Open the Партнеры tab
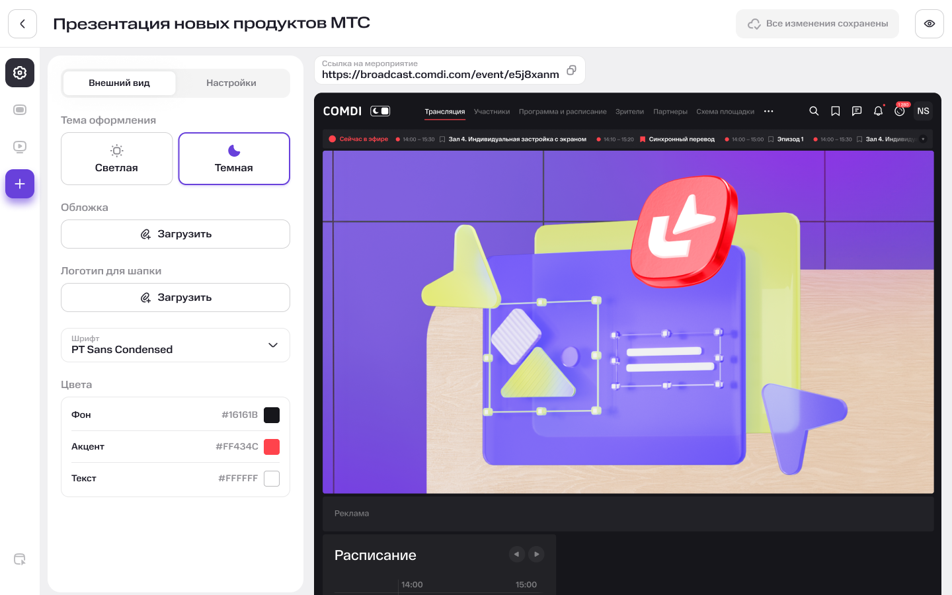Screen dimensions: 952x595 click(x=670, y=112)
